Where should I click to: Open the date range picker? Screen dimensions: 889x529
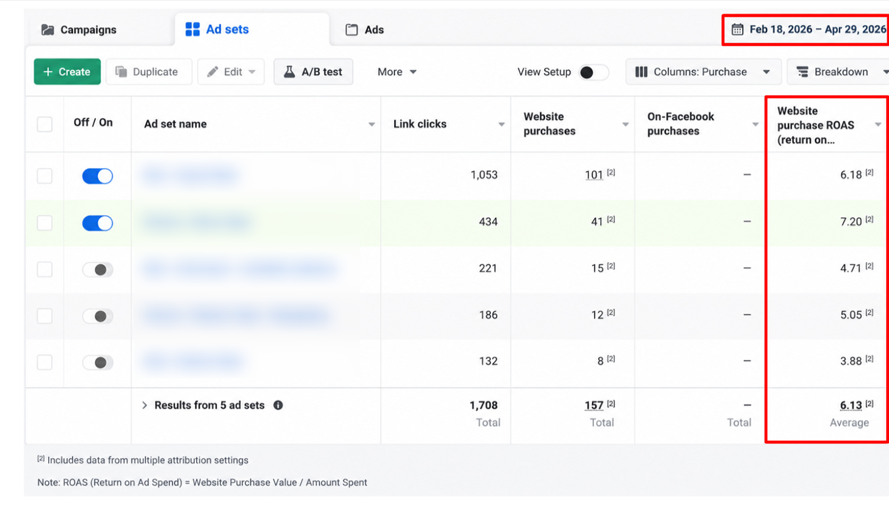click(808, 30)
